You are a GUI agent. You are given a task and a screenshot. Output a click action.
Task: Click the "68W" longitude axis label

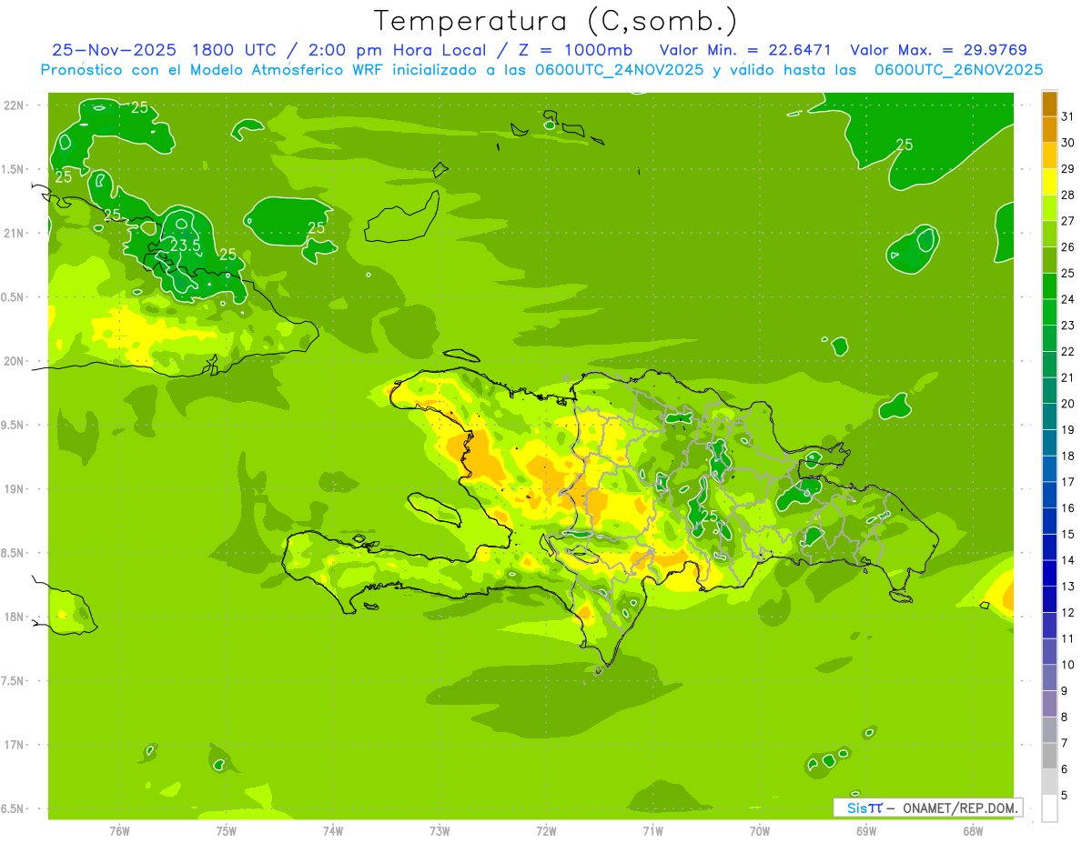coord(973,832)
